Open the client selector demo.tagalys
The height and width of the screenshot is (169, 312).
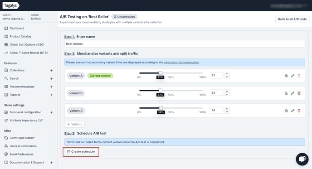(14, 17)
